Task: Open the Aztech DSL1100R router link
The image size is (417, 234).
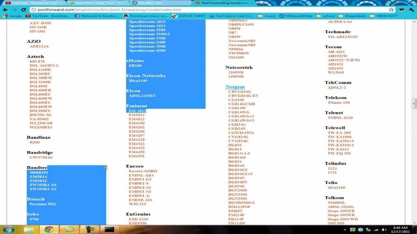Action: click(40, 70)
